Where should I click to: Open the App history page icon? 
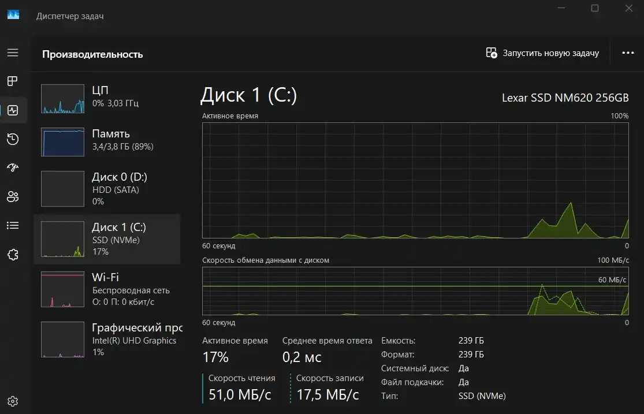pos(13,139)
